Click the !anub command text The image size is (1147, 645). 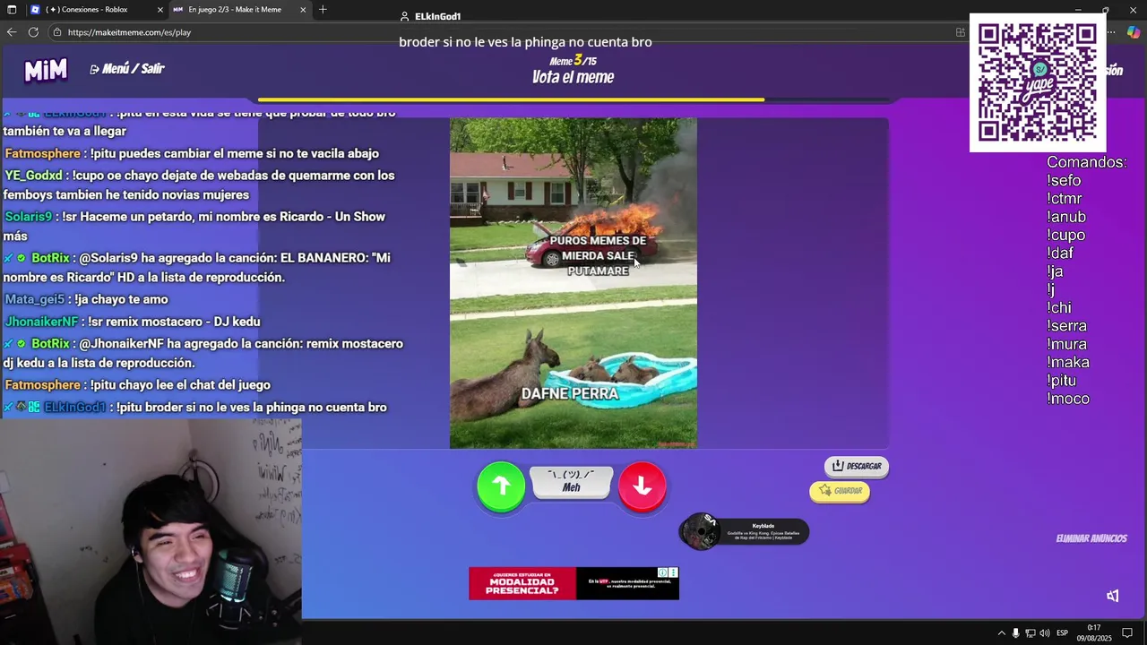[1066, 217]
